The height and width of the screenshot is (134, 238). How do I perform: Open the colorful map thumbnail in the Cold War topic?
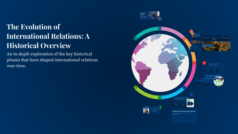[x=190, y=103]
